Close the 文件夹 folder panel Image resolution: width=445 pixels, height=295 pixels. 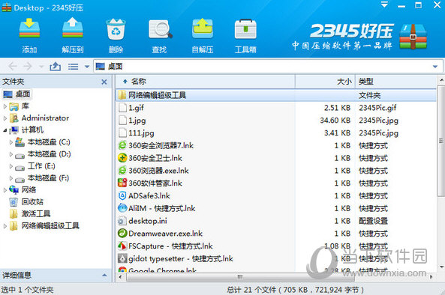(x=104, y=82)
